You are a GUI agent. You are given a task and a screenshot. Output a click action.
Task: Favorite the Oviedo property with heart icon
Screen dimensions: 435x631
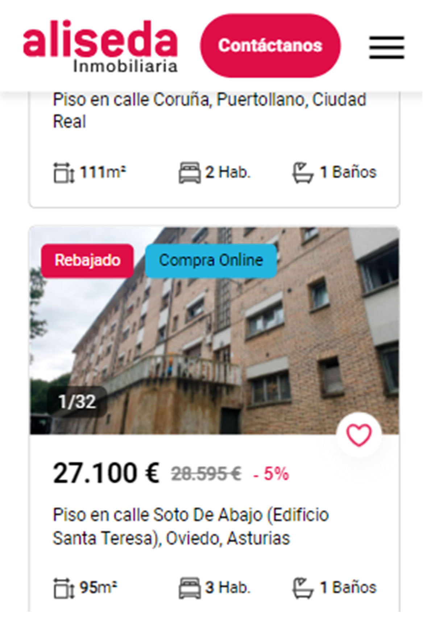[x=359, y=434]
